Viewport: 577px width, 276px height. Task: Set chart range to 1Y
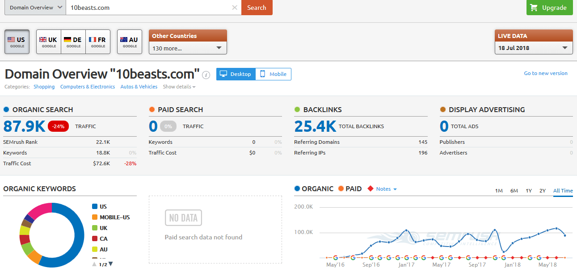click(529, 191)
